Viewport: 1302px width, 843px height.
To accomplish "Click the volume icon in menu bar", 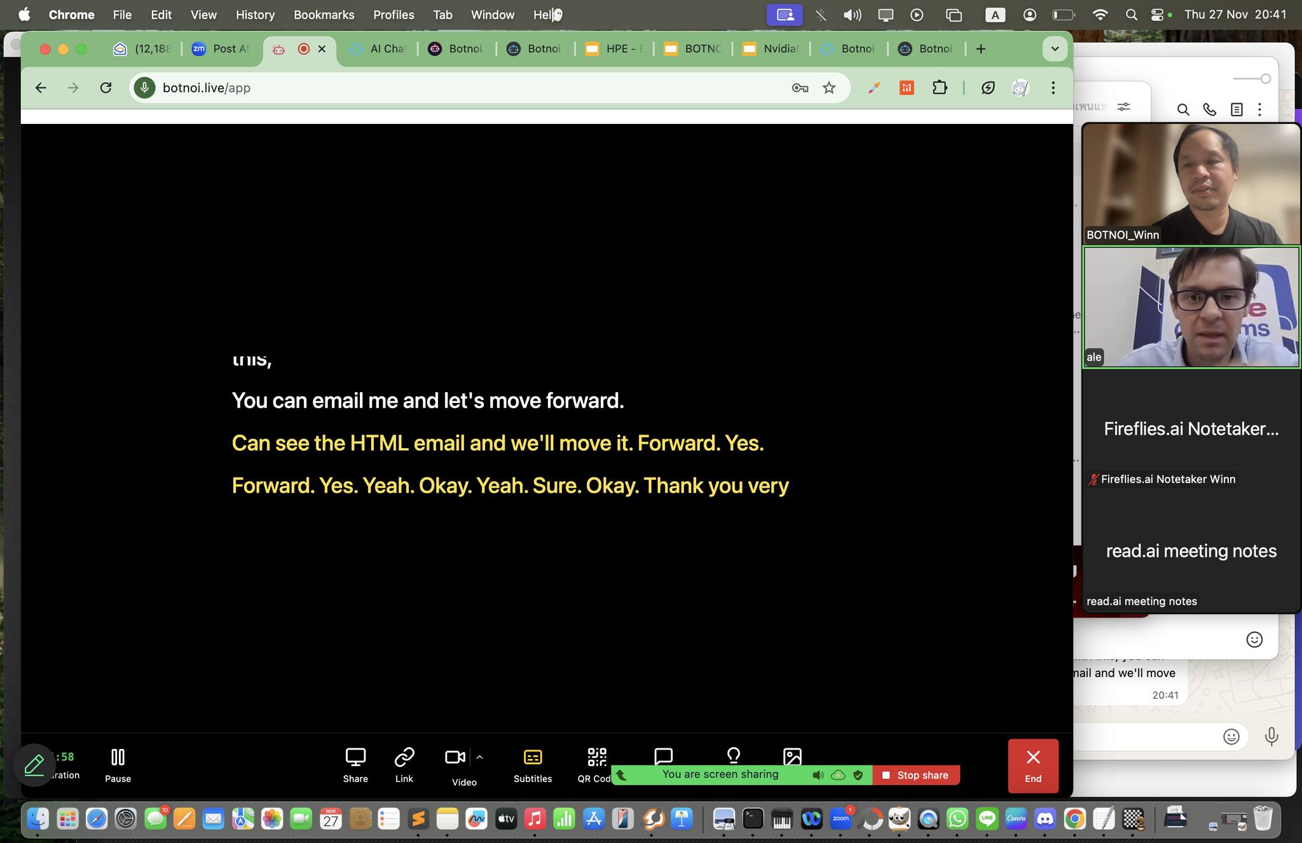I will point(852,15).
